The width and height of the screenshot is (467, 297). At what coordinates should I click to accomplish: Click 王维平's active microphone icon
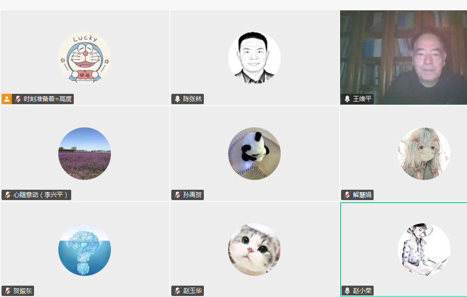pyautogui.click(x=347, y=99)
